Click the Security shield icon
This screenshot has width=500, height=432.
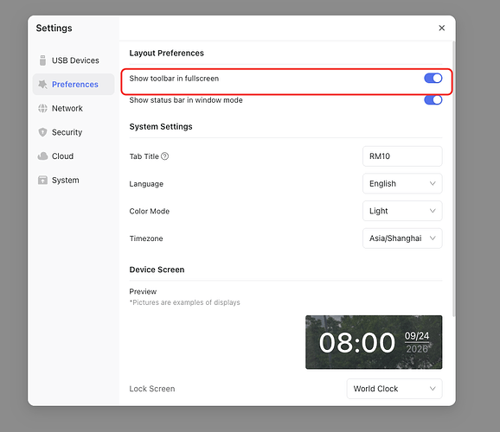tap(42, 132)
